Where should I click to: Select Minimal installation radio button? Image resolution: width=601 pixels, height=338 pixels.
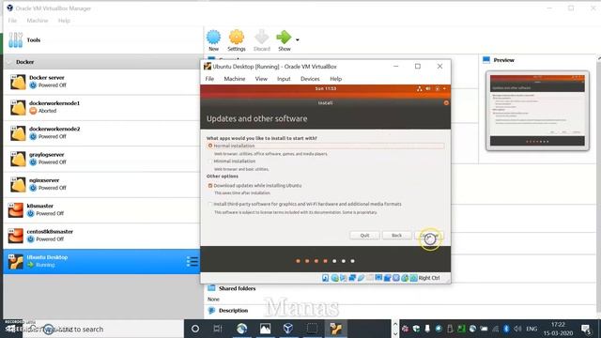click(x=210, y=161)
